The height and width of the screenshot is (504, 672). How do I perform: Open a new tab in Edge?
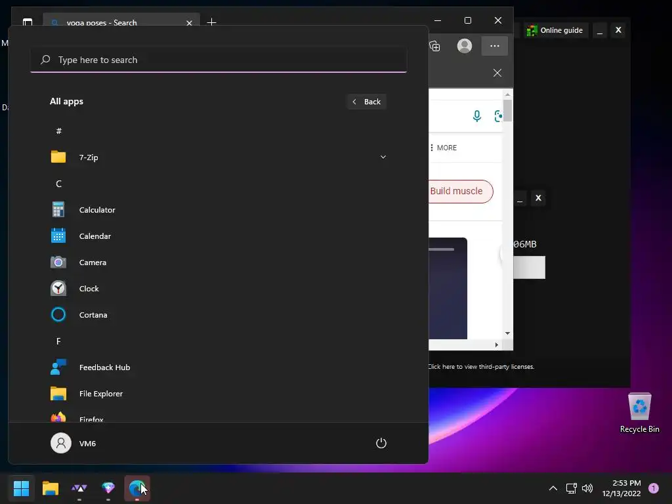(211, 22)
